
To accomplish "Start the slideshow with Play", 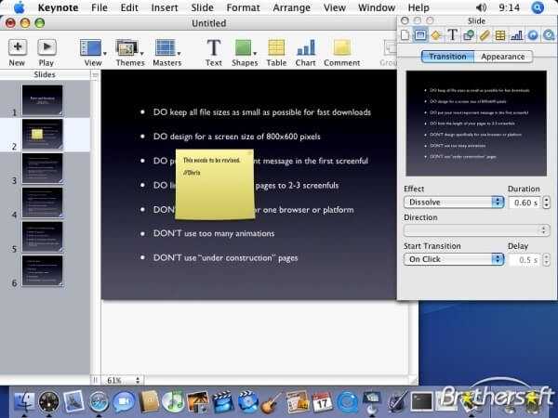I will coord(46,52).
